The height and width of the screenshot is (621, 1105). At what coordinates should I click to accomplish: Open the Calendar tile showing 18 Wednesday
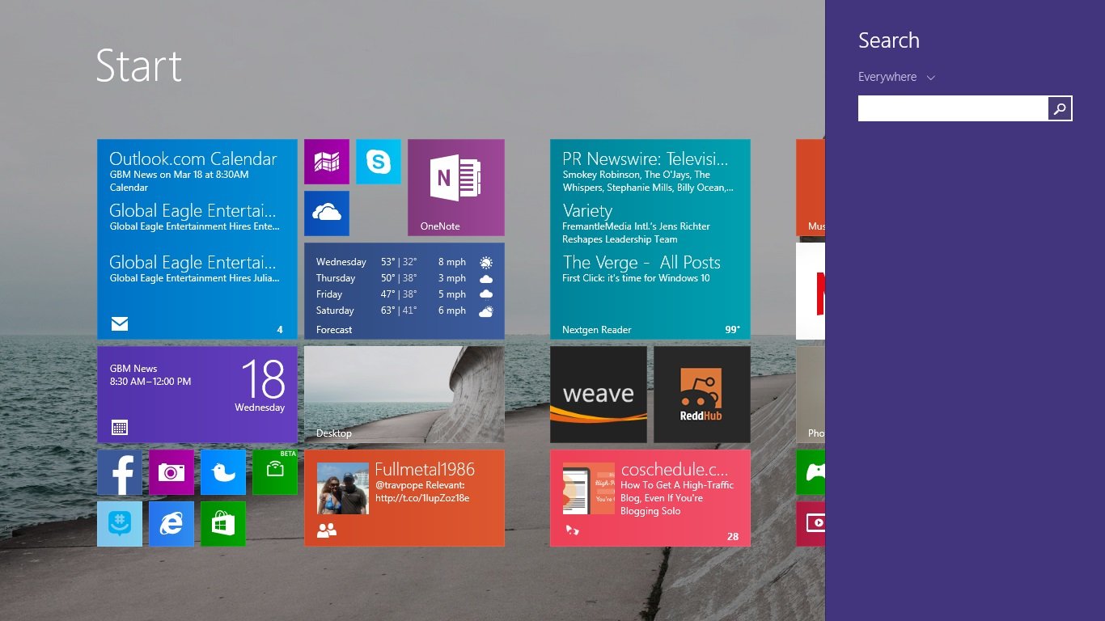(x=197, y=395)
